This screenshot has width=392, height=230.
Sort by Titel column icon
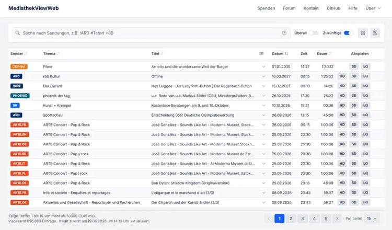tap(162, 54)
